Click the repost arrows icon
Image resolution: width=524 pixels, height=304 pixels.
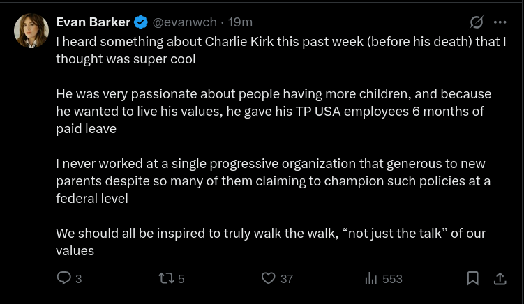point(166,278)
